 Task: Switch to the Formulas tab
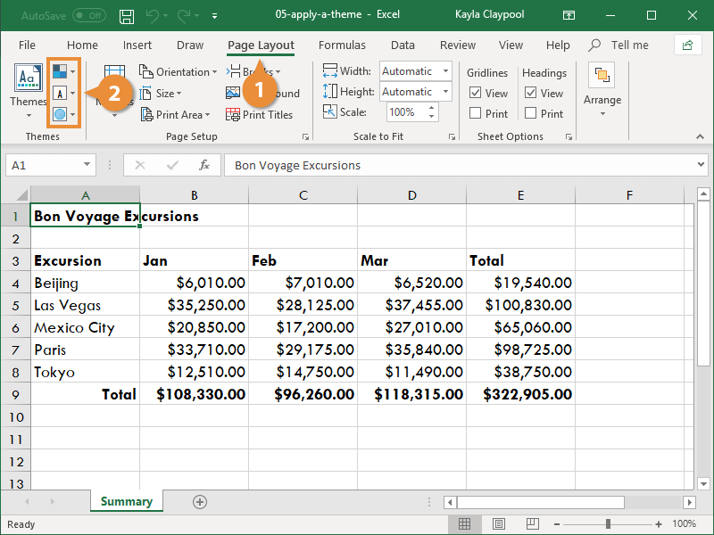point(342,45)
